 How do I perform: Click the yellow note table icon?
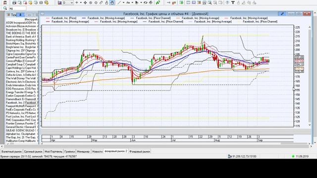point(30,2)
